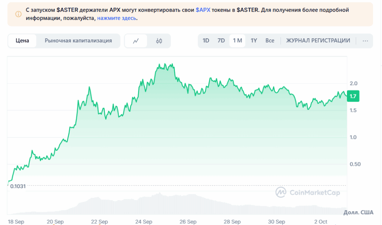This screenshot has height=225, width=382.
Task: Switch to candlestick chart icon
Action: pyautogui.click(x=159, y=41)
